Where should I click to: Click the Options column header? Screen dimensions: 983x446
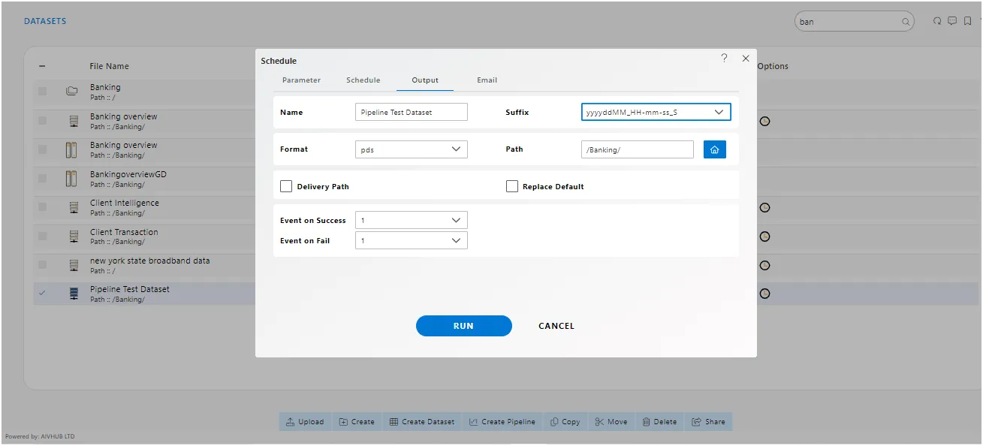(x=773, y=66)
